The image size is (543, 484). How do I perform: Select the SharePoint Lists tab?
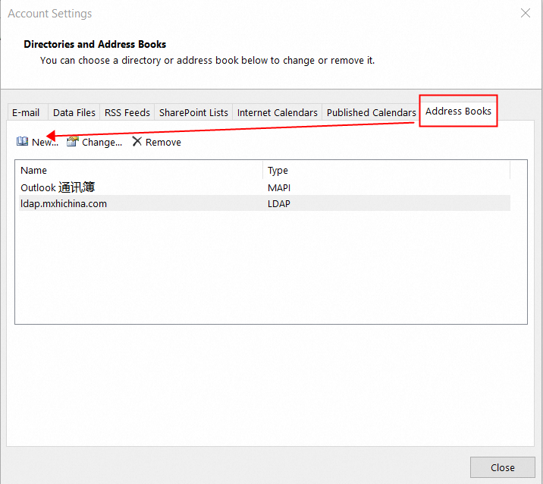coord(193,112)
